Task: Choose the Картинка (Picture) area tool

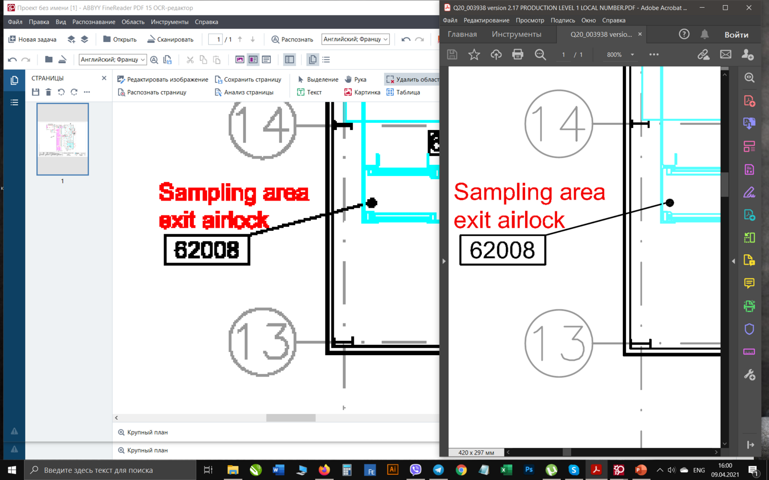Action: (x=362, y=92)
